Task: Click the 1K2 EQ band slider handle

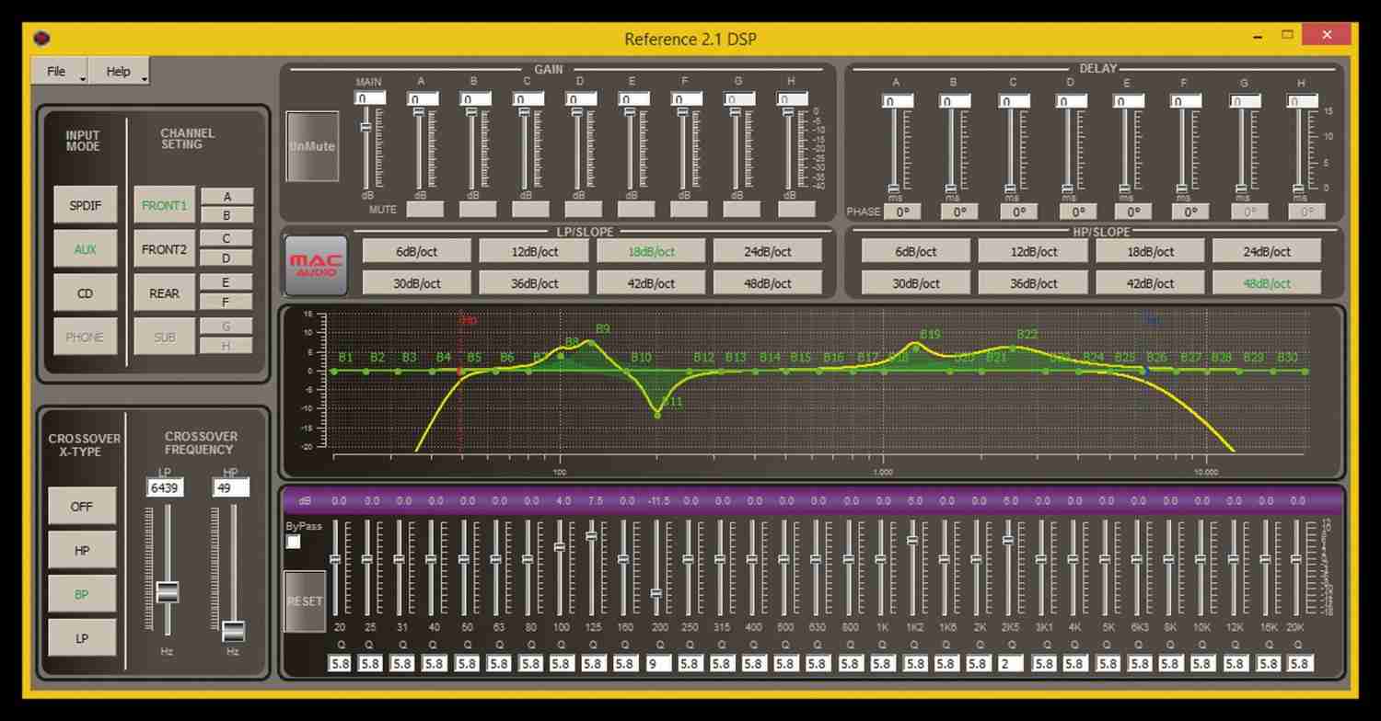Action: point(911,541)
